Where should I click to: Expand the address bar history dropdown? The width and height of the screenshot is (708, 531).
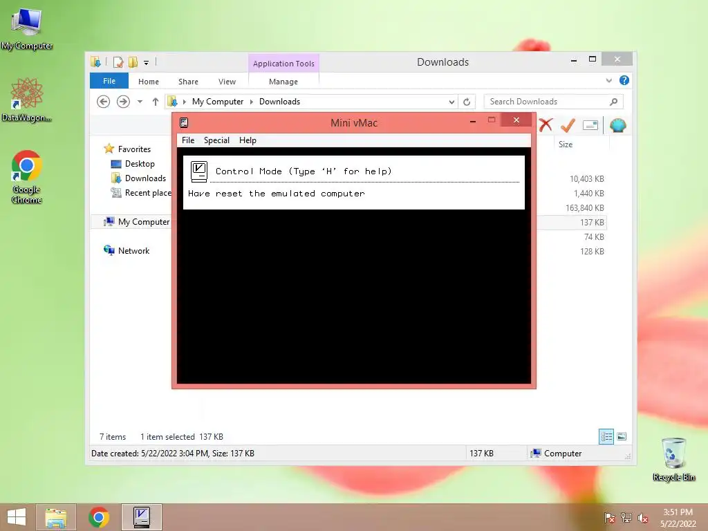click(451, 102)
